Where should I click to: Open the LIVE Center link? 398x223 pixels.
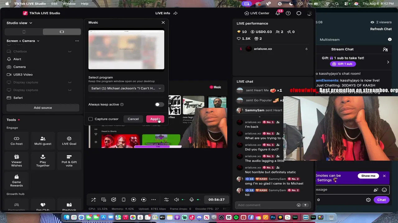257,13
